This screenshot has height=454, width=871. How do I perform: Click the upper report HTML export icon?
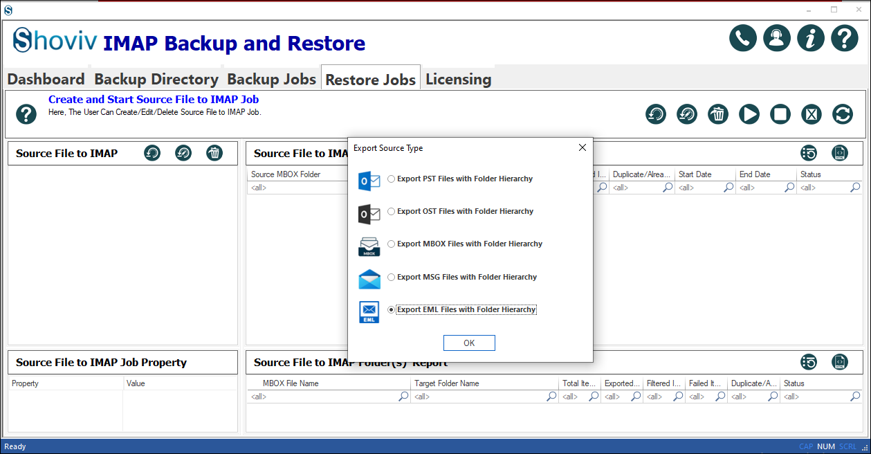point(840,153)
